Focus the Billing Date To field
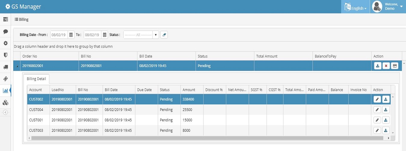This screenshot has width=406, height=151. [x=93, y=35]
